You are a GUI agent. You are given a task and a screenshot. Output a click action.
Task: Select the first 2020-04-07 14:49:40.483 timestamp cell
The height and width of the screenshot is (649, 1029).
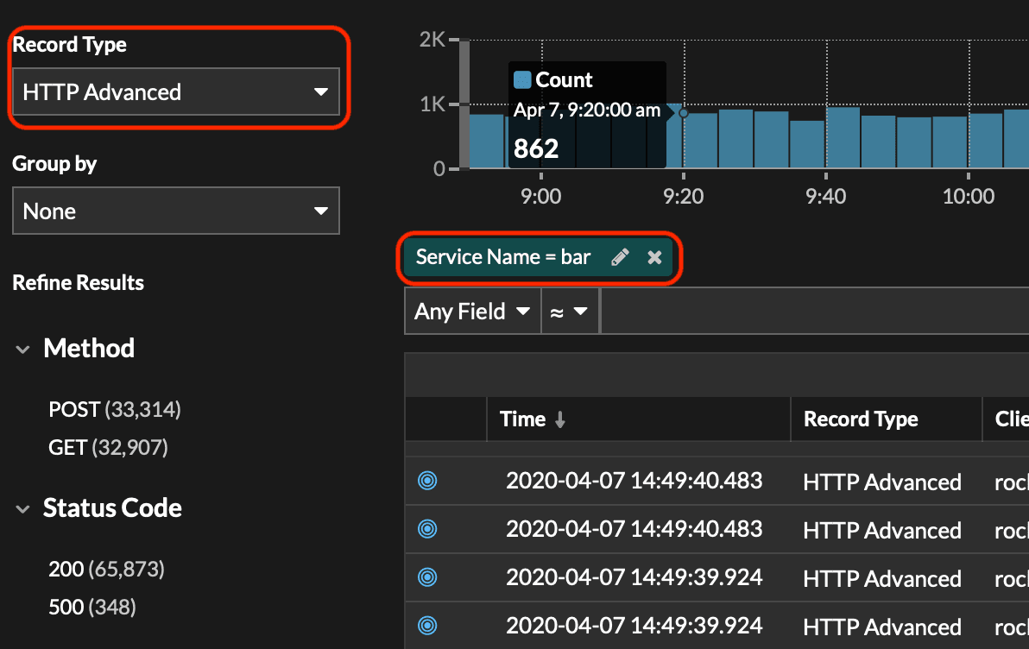coord(634,481)
